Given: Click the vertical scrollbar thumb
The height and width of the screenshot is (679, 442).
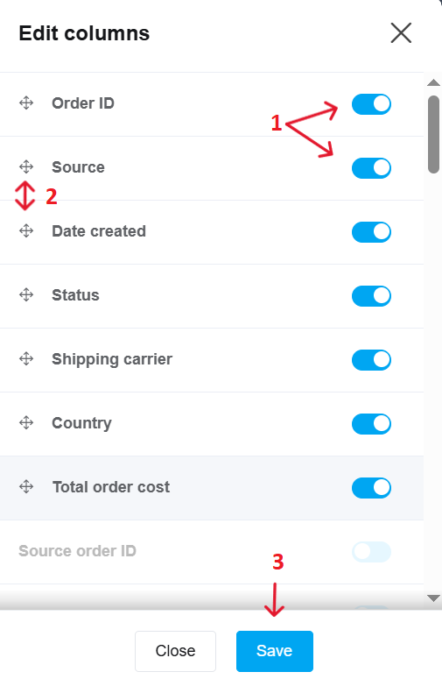Looking at the screenshot, I should coord(433,135).
